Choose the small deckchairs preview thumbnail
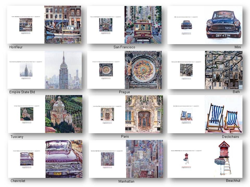This screenshot has width=250, height=187. [186, 115]
